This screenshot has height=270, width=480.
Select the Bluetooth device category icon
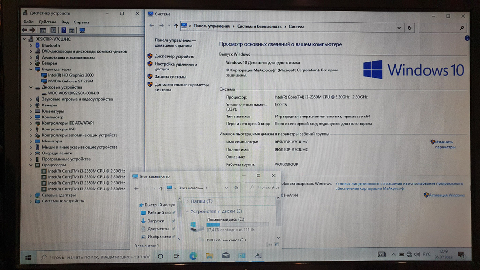coord(37,45)
